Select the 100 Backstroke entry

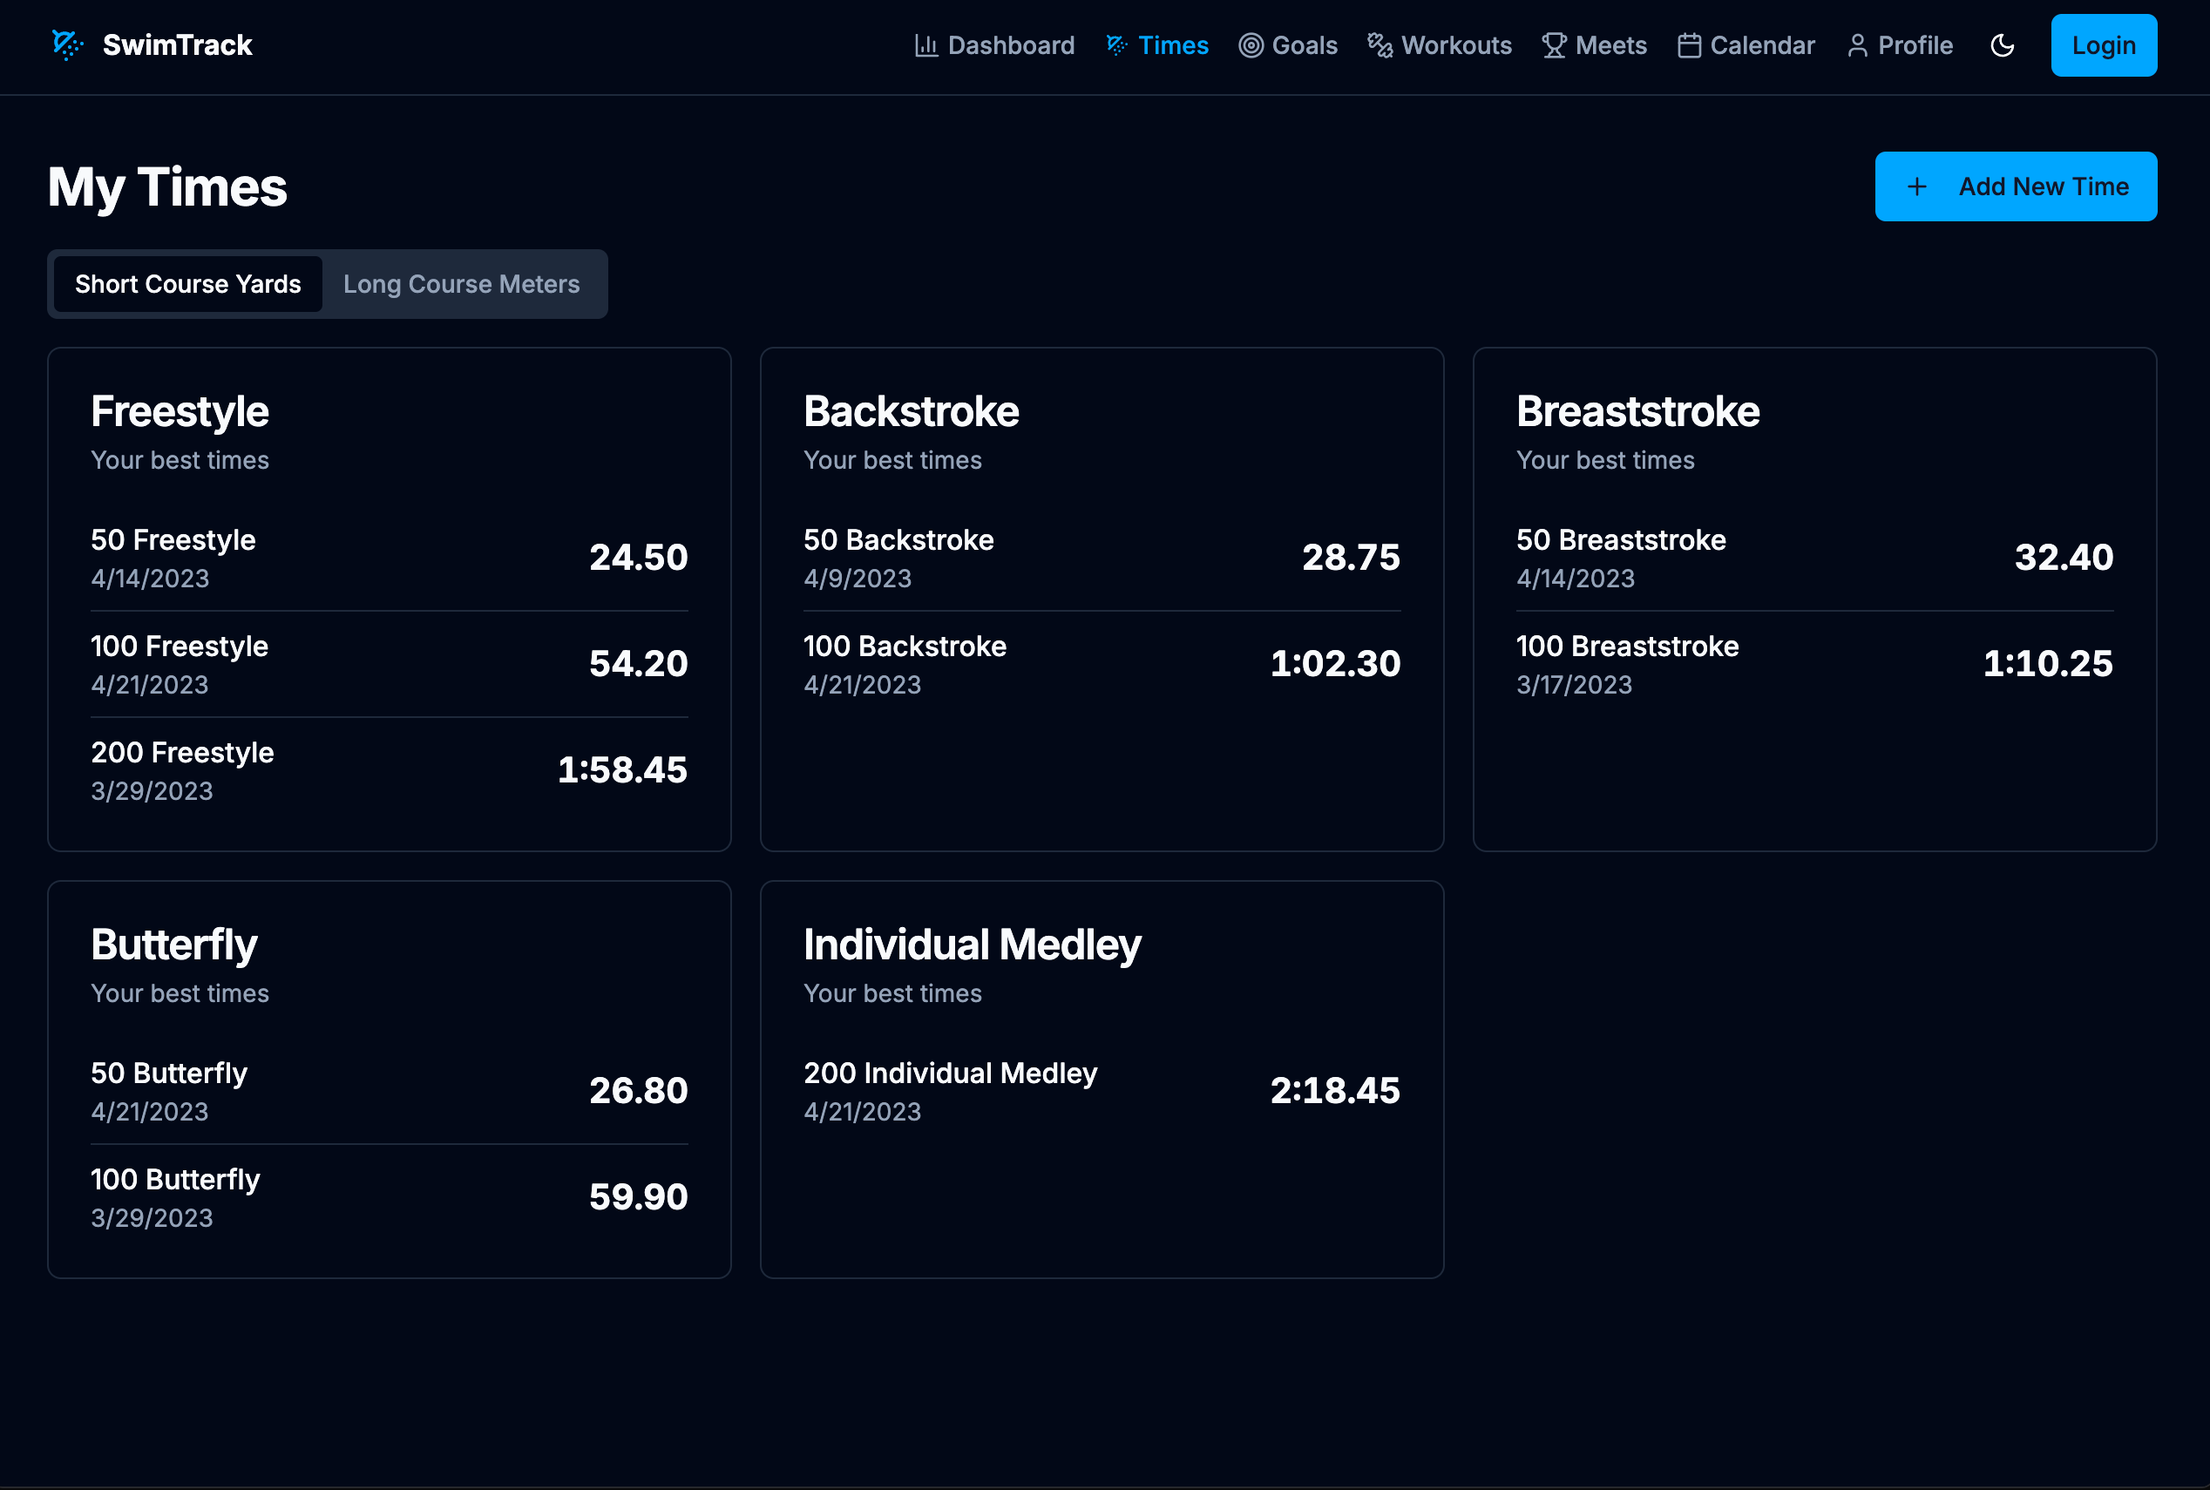coord(1102,664)
